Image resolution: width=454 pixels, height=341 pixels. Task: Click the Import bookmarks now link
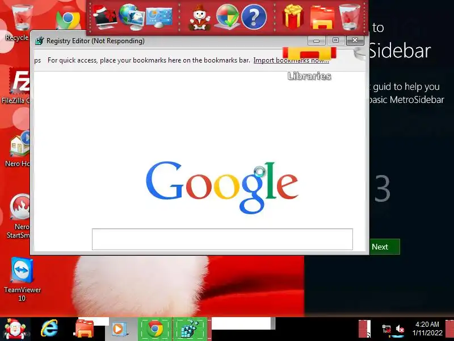(x=291, y=60)
